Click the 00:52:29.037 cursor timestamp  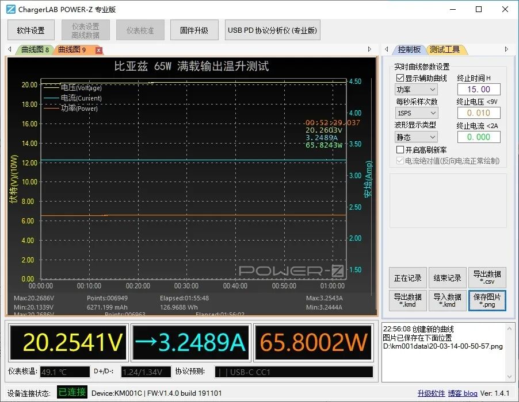(333, 122)
